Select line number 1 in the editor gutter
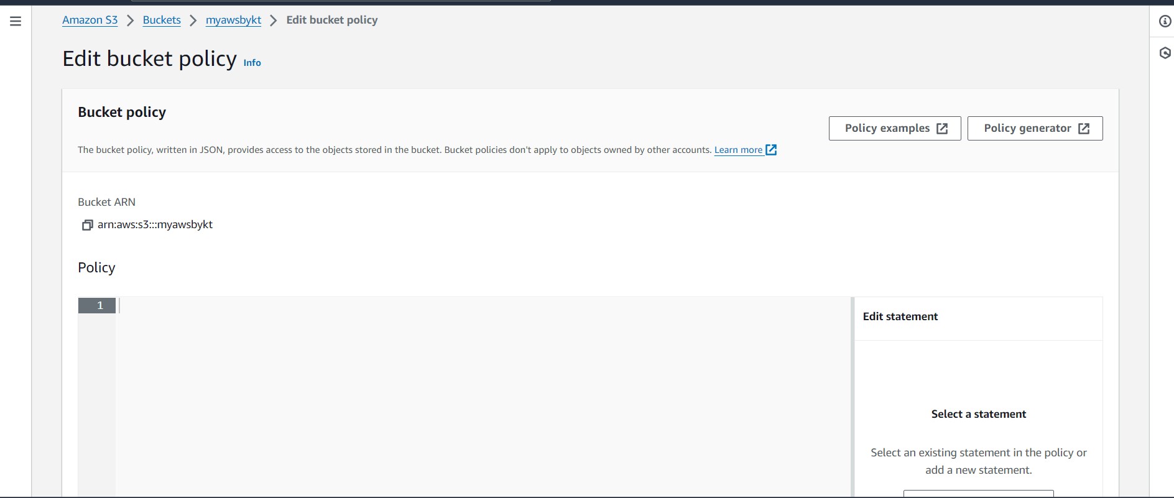This screenshot has height=498, width=1174. pos(97,305)
